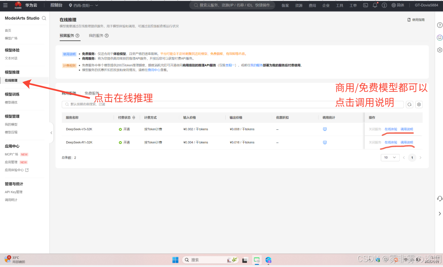Image resolution: width=443 pixels, height=267 pixels.
Task: Click the help icon beside 预置服务
Action: coord(77,36)
